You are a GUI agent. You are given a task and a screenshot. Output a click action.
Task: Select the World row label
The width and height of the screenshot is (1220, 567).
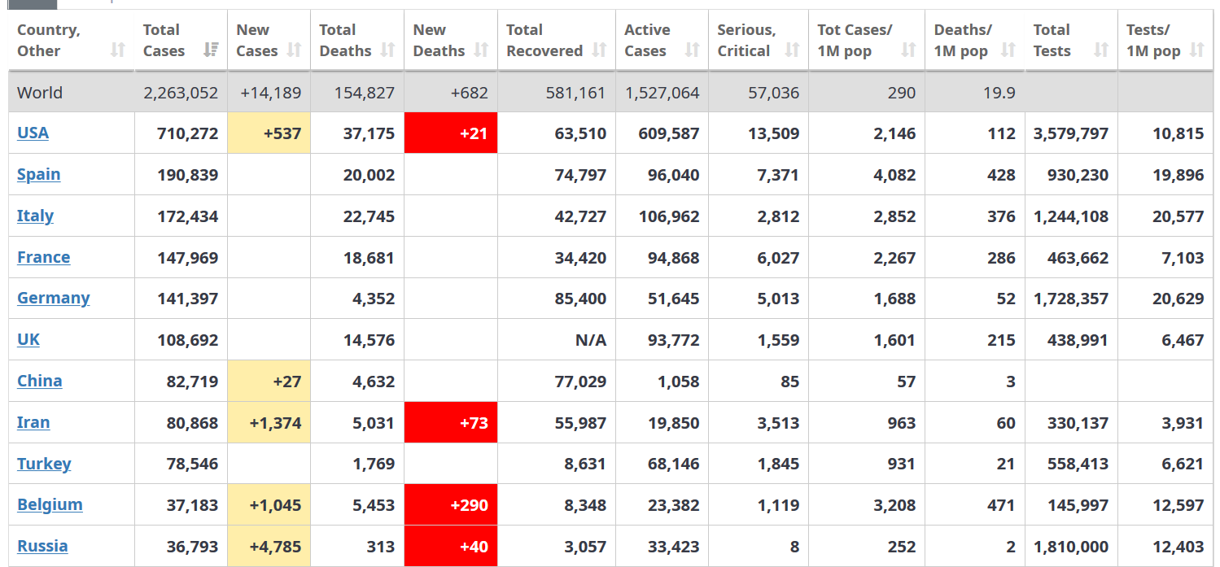point(40,93)
